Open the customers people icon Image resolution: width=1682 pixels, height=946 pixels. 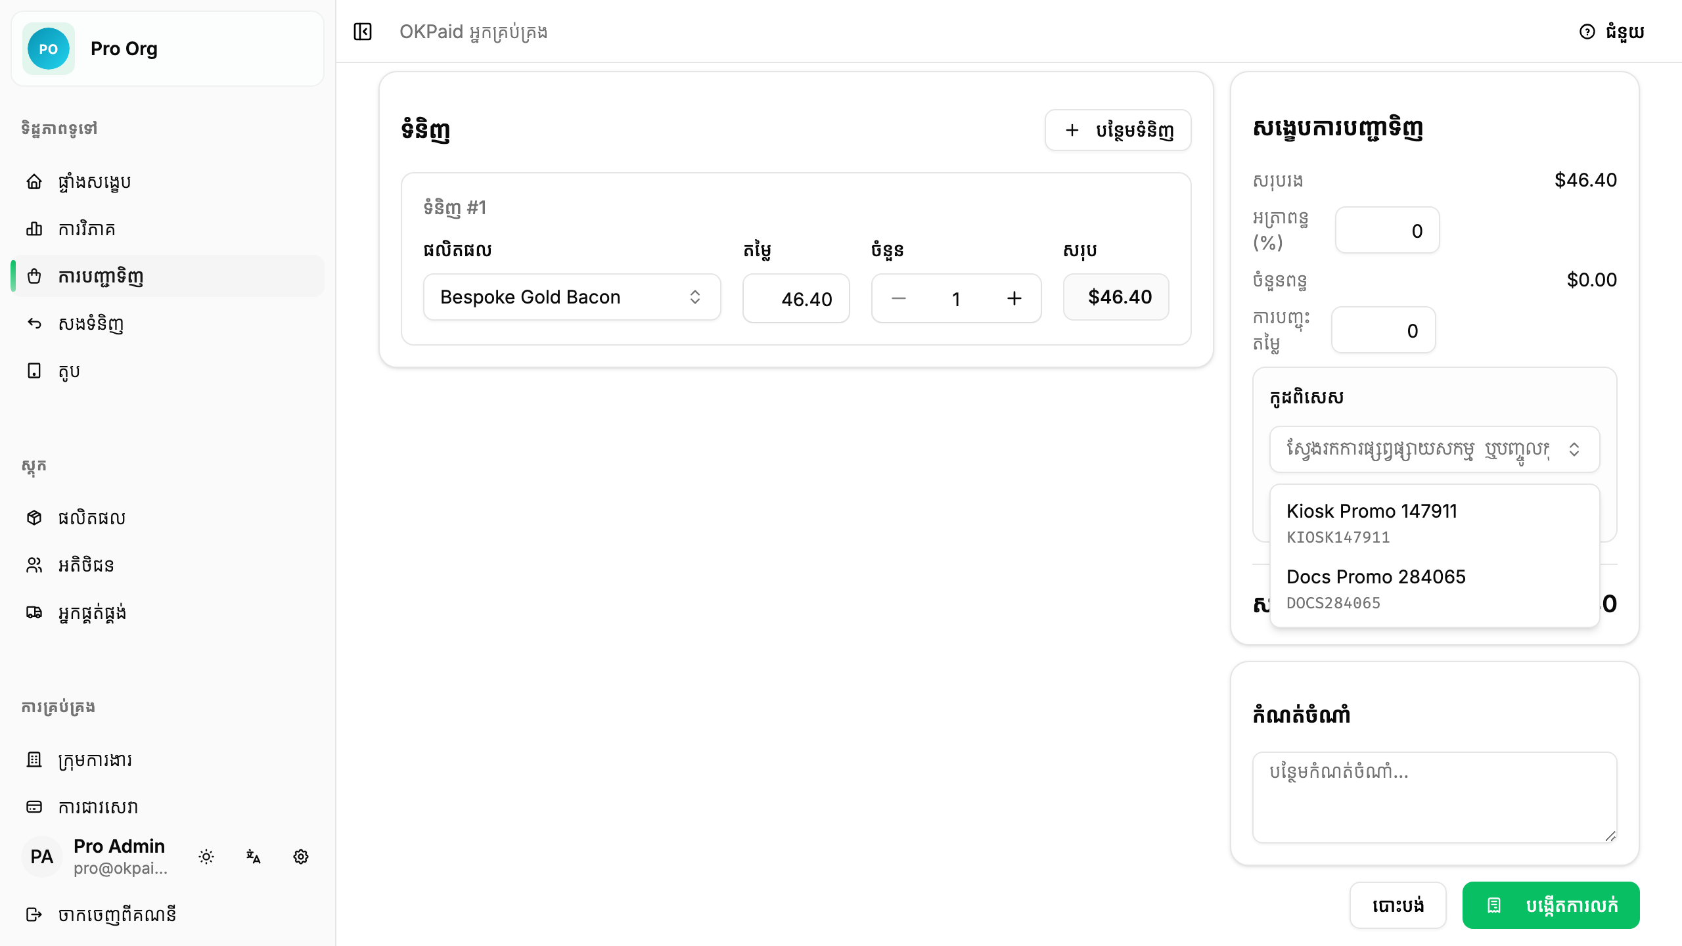(34, 565)
